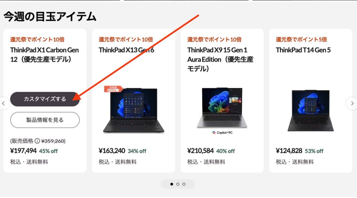Click the ThinkPad X1 Carbon Gen 12 title
The image size is (357, 198).
pos(44,55)
